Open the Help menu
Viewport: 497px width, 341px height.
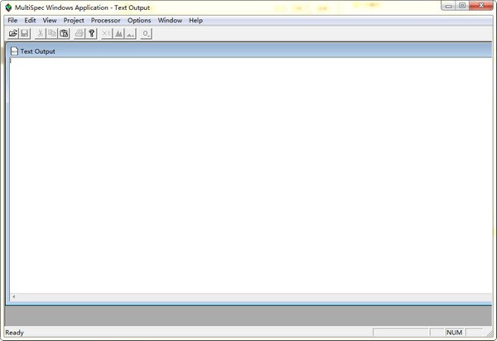(x=195, y=20)
